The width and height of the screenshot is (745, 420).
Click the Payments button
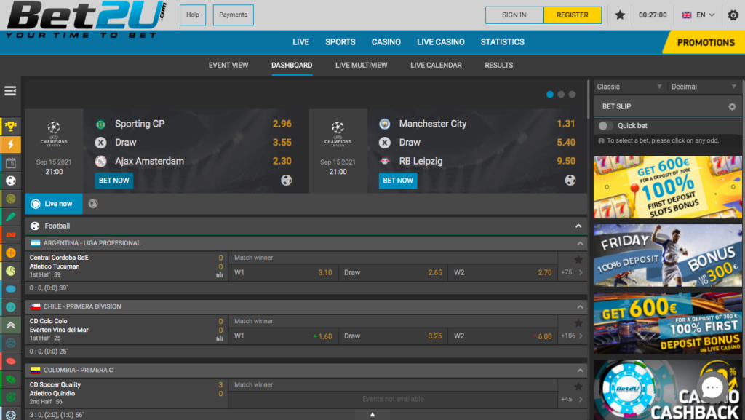234,15
